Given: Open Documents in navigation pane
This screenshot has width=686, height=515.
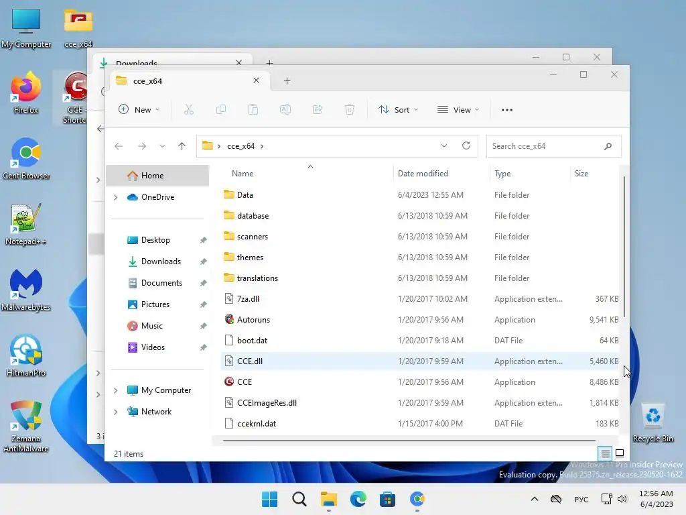Looking at the screenshot, I should [x=161, y=283].
